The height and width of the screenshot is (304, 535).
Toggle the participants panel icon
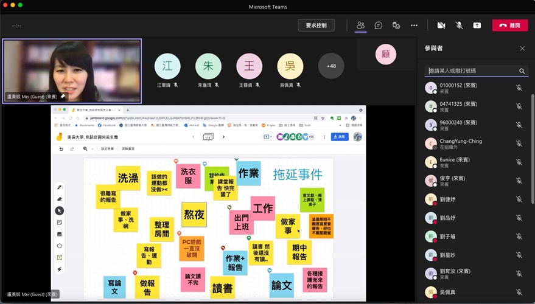(x=360, y=26)
